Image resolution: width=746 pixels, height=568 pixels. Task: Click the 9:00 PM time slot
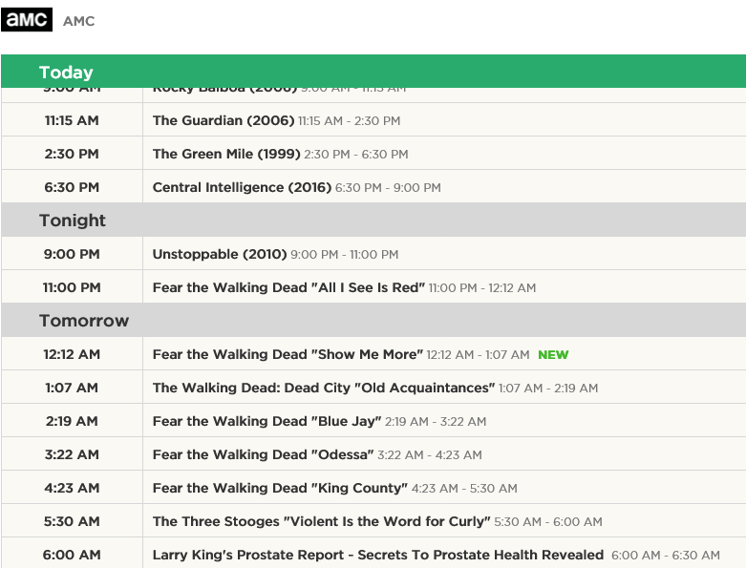pyautogui.click(x=72, y=254)
